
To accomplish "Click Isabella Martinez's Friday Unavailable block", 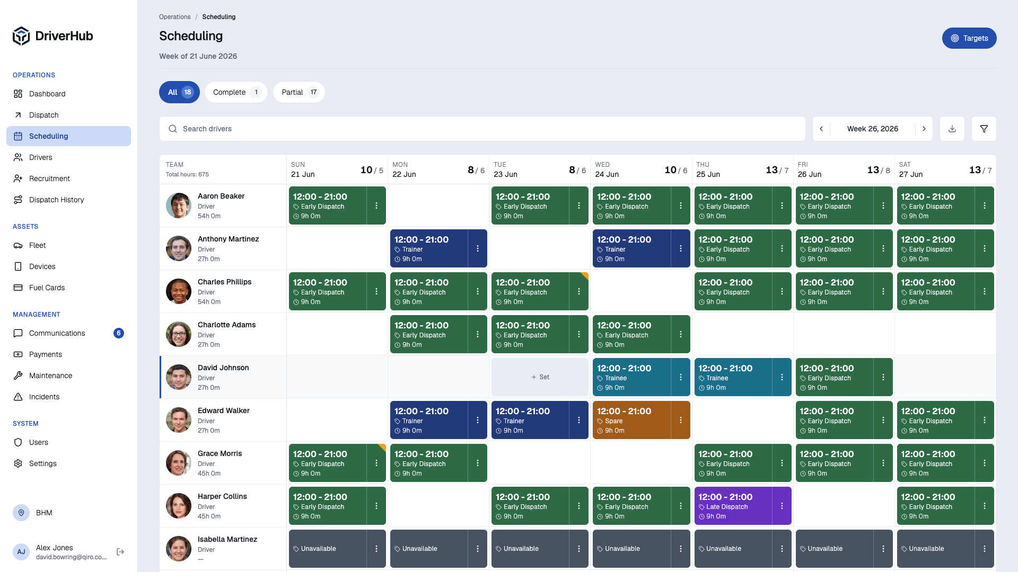I will (x=834, y=549).
